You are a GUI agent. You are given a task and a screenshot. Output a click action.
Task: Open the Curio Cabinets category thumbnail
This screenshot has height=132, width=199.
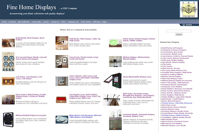pos(62,81)
